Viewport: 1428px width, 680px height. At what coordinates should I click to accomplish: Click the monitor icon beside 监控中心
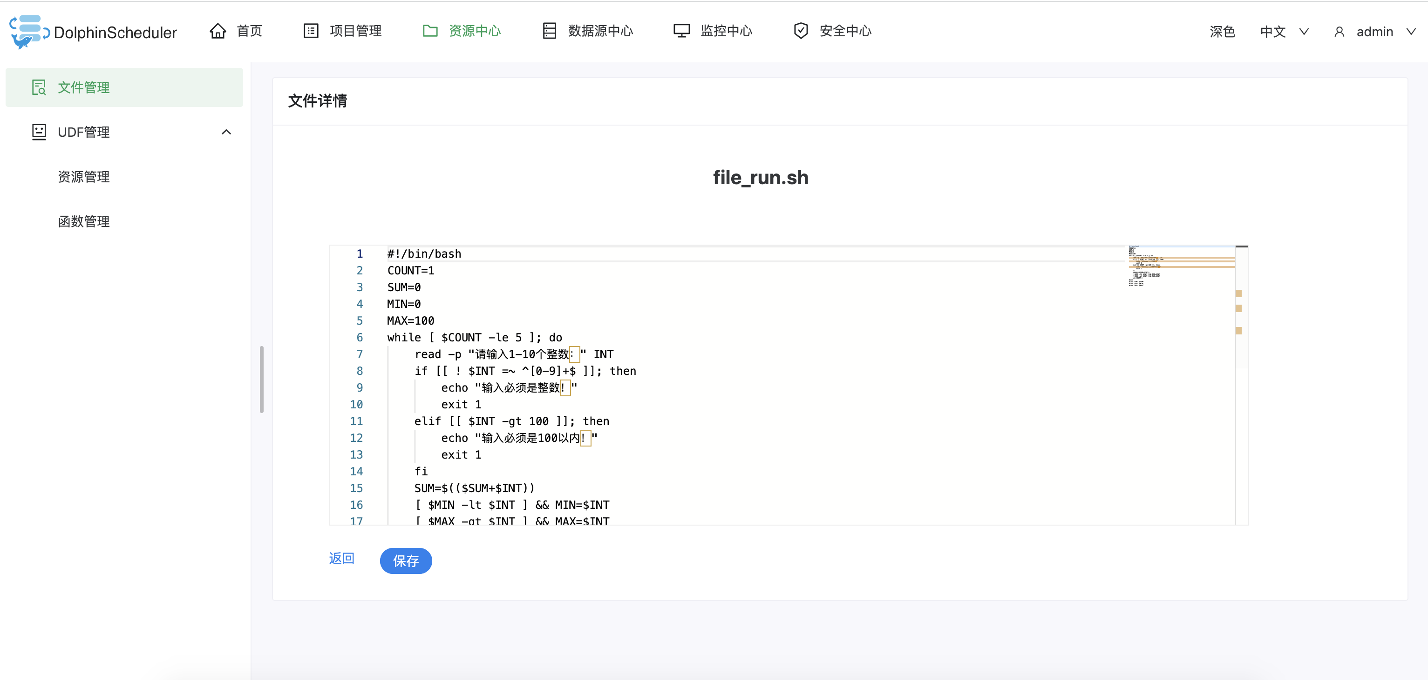(x=681, y=31)
